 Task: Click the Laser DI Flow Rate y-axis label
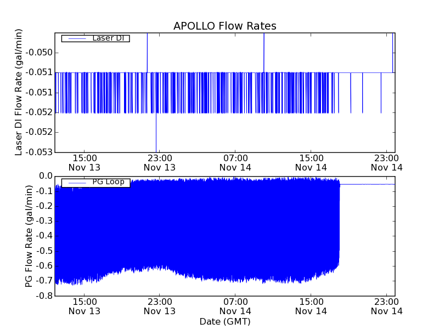click(19, 92)
